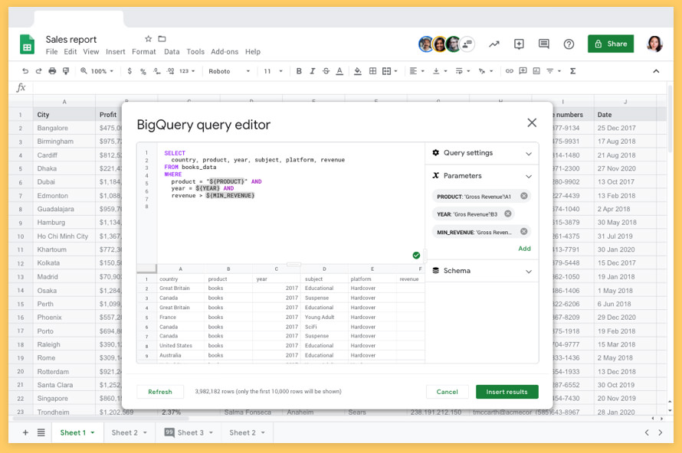Click the print icon
682x453 pixels.
coord(52,71)
